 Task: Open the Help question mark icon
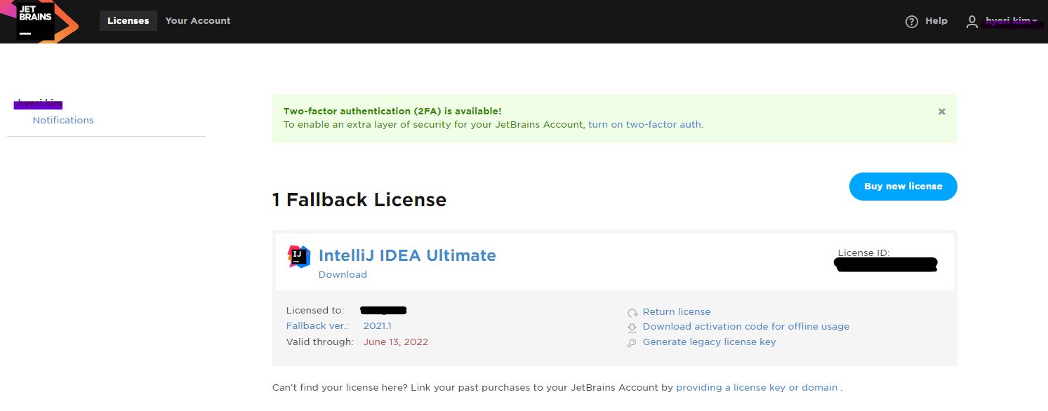[x=912, y=22]
